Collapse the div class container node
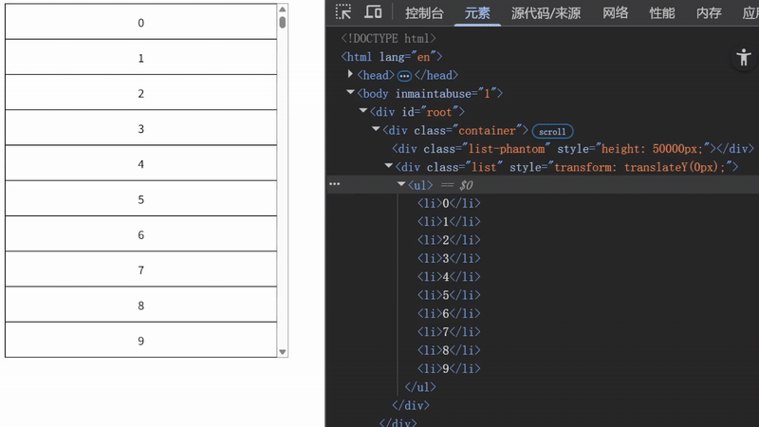Viewport: 759px width, 427px height. point(376,130)
